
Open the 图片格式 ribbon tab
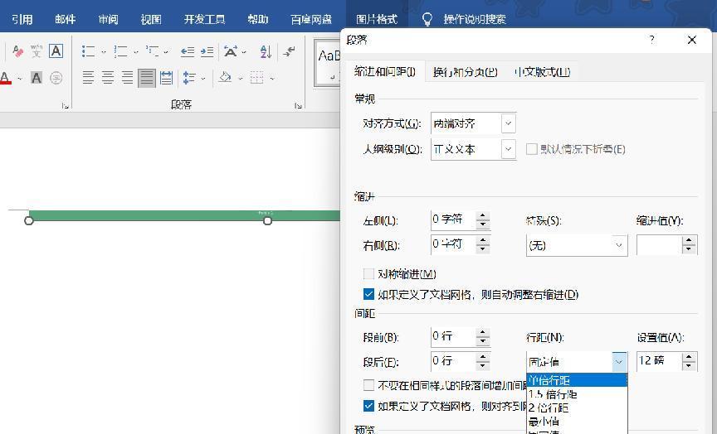pos(376,19)
